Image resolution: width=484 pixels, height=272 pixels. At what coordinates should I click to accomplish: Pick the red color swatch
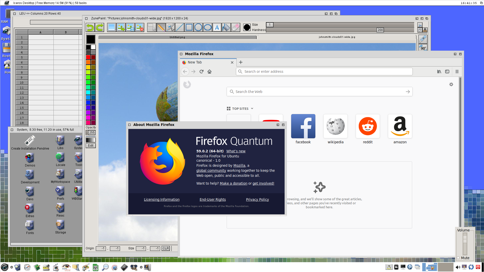88,57
